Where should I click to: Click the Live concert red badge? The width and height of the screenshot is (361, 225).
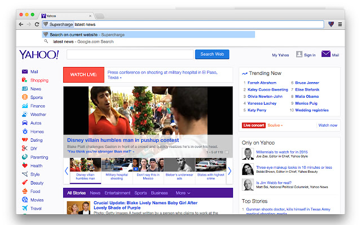(x=253, y=125)
